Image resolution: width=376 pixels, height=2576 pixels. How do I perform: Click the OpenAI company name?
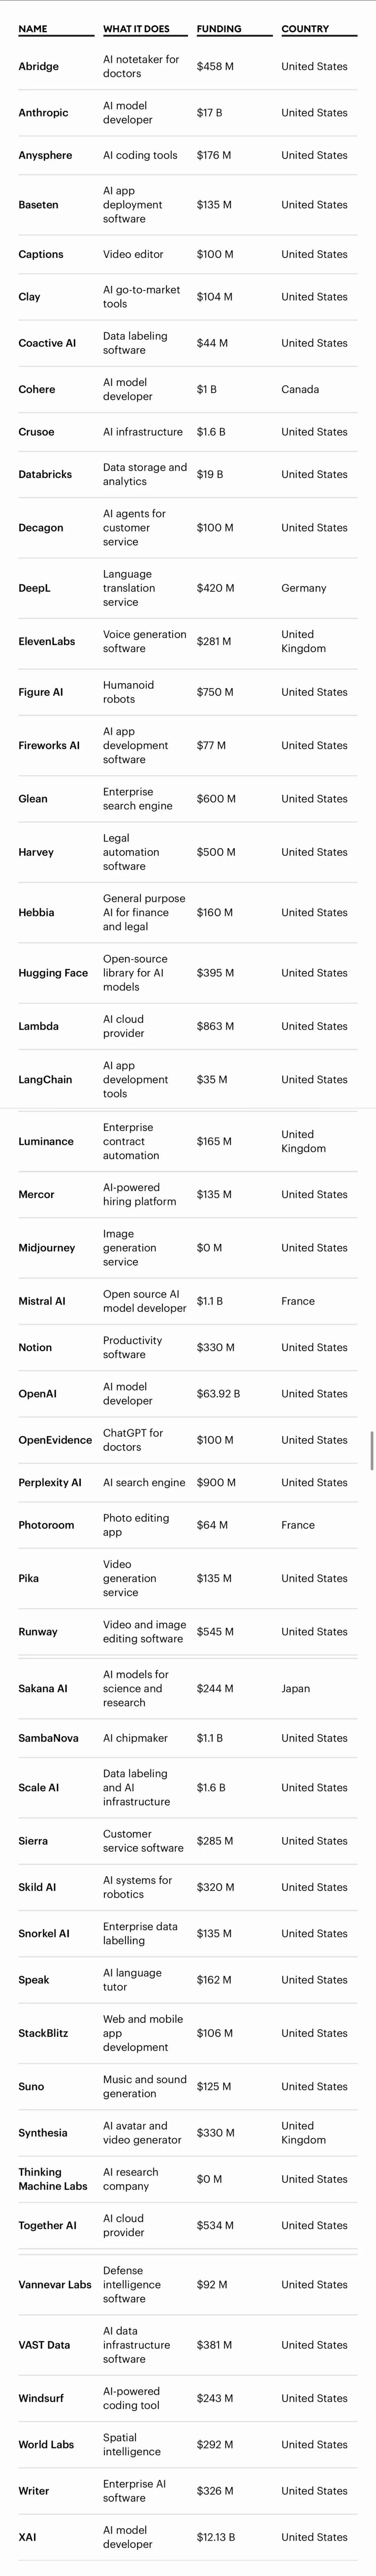pos(37,1394)
